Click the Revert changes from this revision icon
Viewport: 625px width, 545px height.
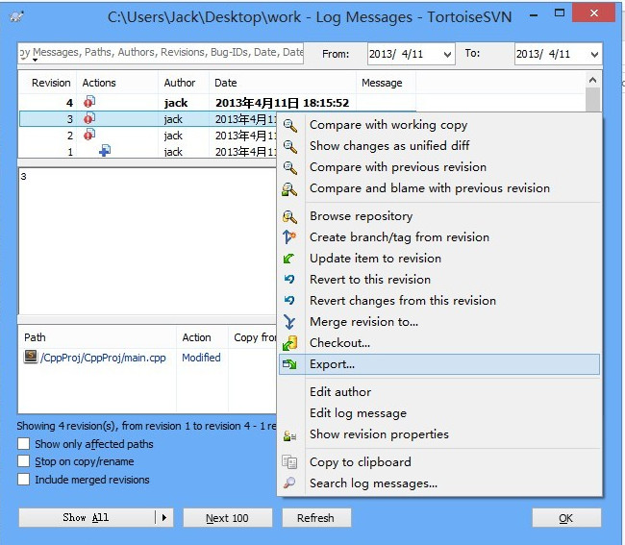289,300
